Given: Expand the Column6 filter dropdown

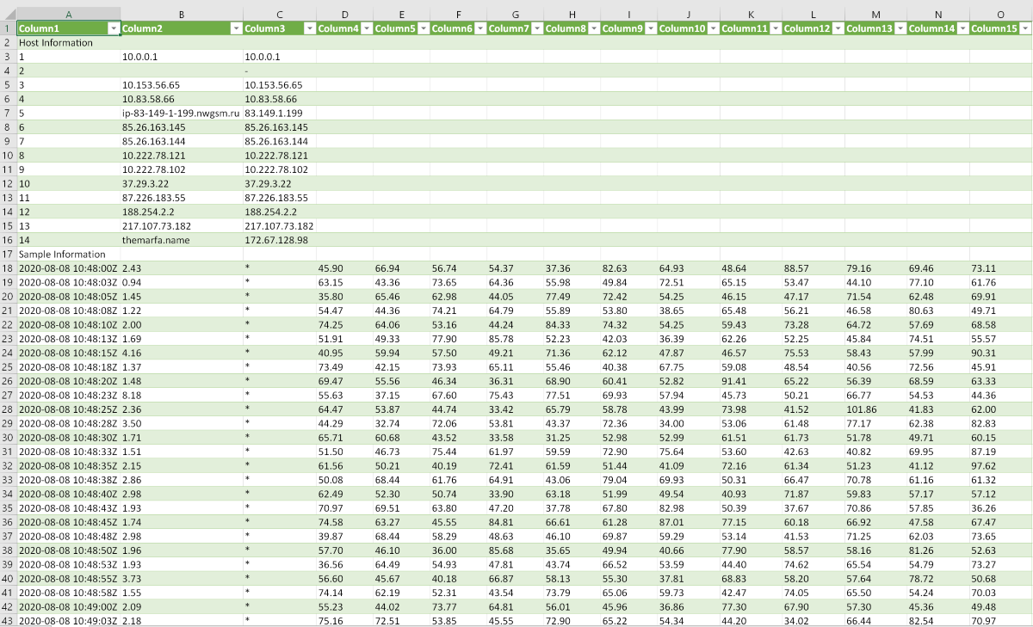Looking at the screenshot, I should coord(479,28).
